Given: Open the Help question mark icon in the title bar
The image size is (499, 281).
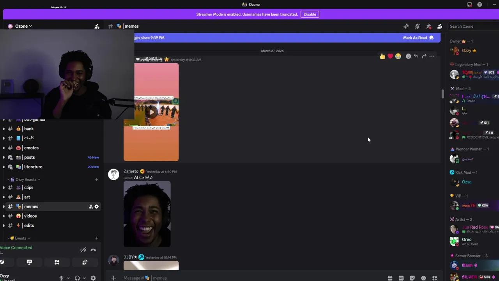Looking at the screenshot, I should click(480, 5).
